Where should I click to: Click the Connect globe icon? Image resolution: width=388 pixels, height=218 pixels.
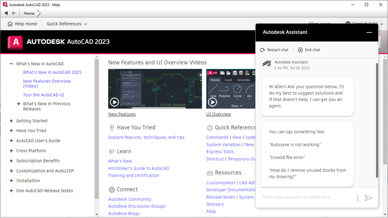pos(112,189)
